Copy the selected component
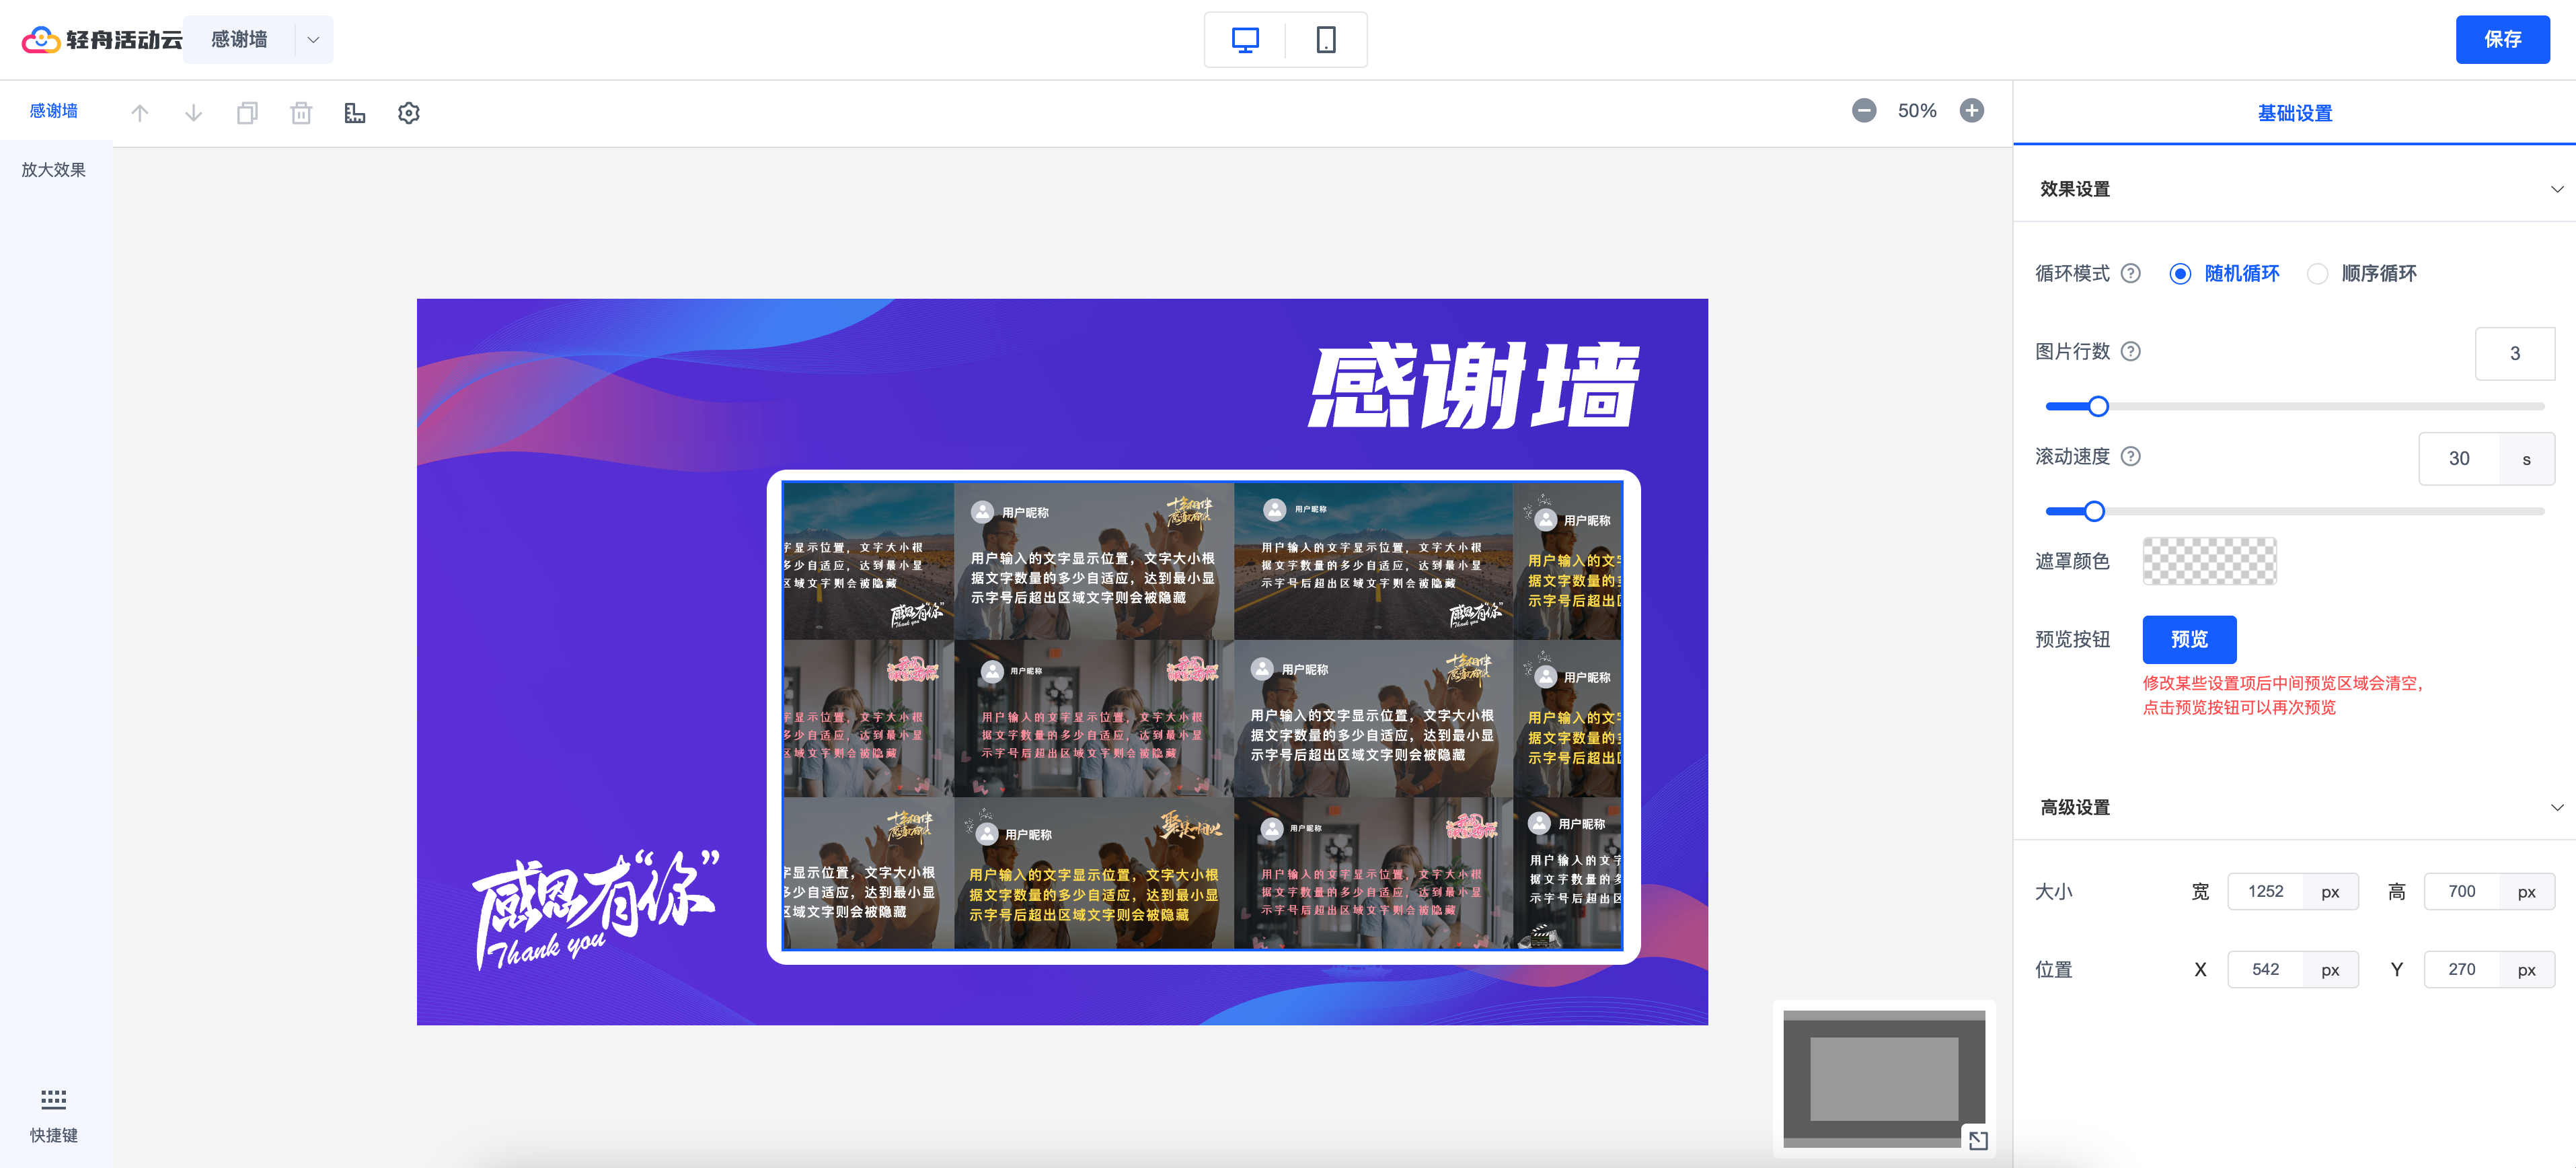This screenshot has width=2576, height=1168. click(247, 113)
